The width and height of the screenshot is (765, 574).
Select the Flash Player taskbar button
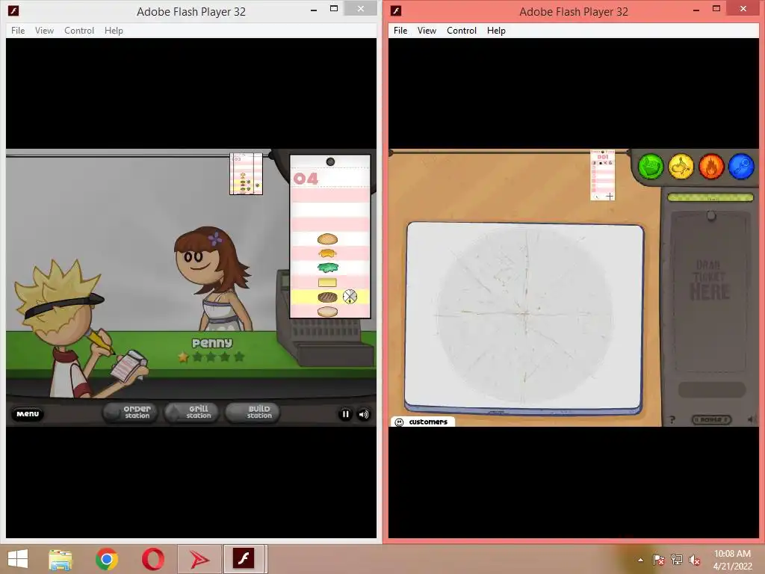244,559
